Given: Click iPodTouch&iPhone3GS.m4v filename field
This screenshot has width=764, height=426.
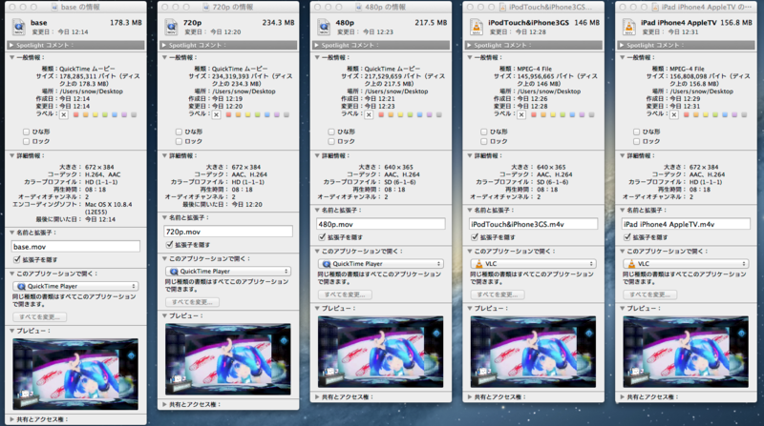Looking at the screenshot, I should (533, 224).
